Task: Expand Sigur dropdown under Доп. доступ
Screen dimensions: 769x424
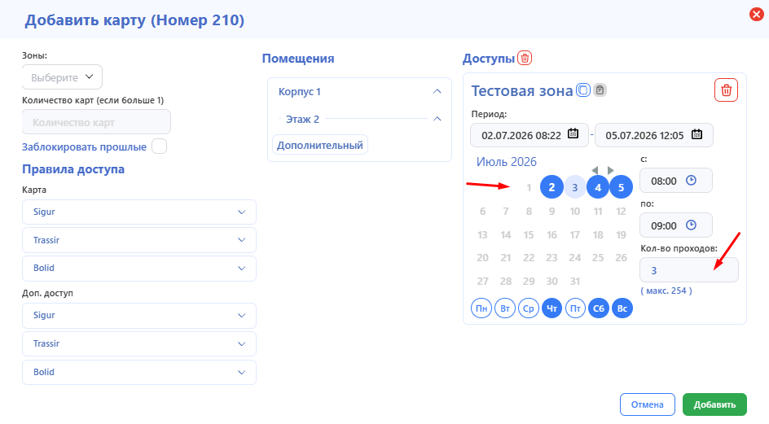Action: (x=138, y=315)
